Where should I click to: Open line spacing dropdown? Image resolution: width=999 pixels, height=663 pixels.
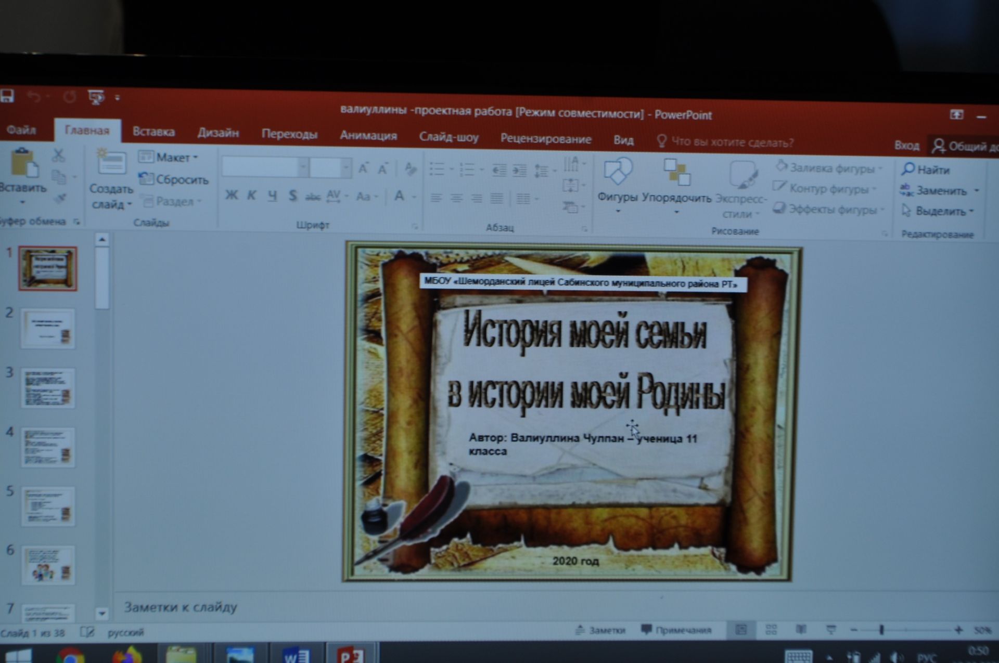[x=545, y=171]
